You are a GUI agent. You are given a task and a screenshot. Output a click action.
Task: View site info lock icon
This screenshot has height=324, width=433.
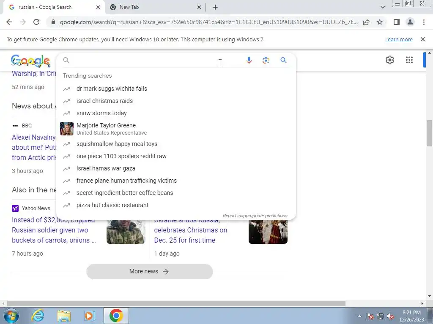(53, 22)
